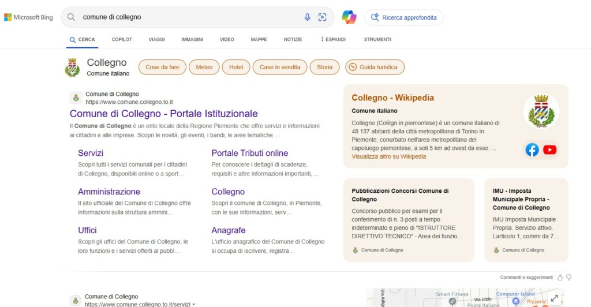Open 'Guida turistica' chip
591x307 pixels.
click(375, 67)
